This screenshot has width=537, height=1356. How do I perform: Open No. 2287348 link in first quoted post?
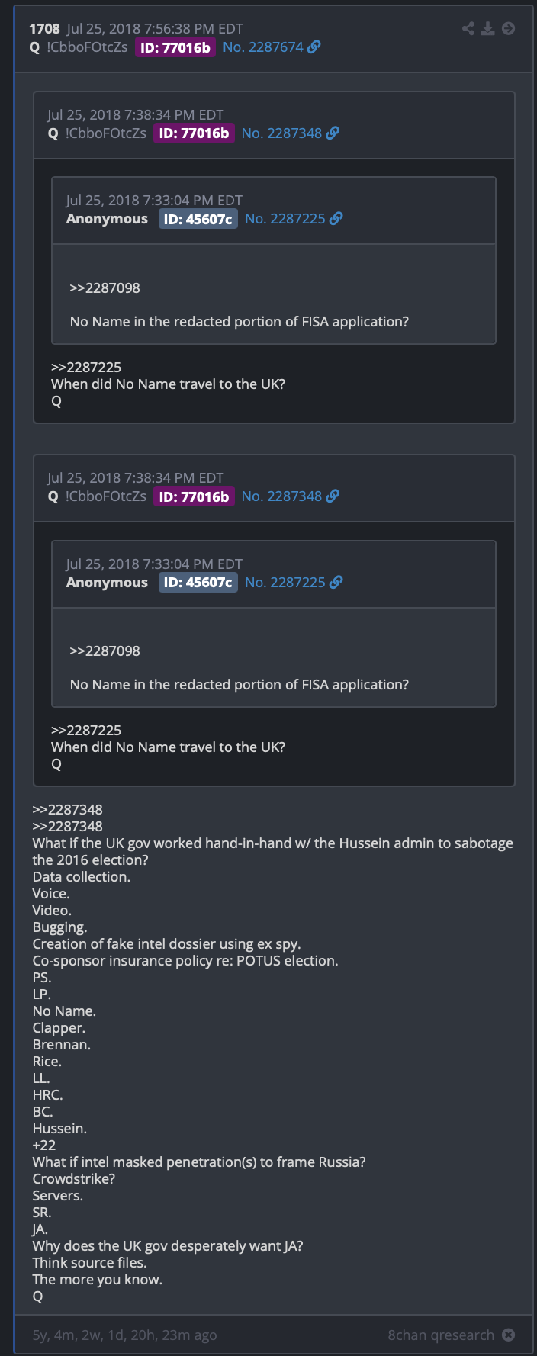(x=281, y=133)
